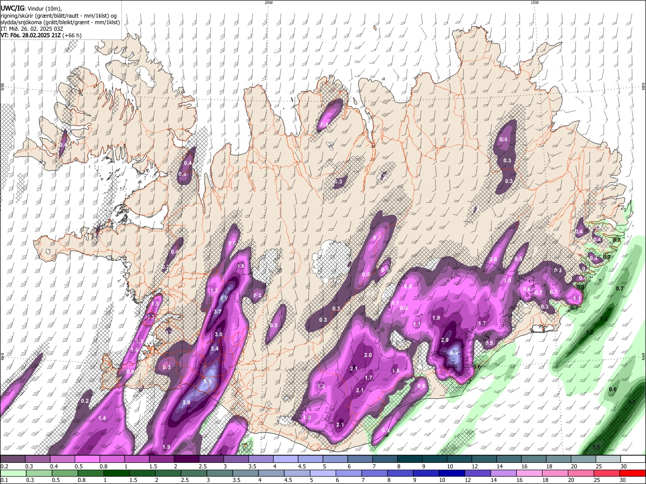646x484 pixels.
Task: Click the '0.1' label in the lower legend
Action: pyautogui.click(x=5, y=480)
